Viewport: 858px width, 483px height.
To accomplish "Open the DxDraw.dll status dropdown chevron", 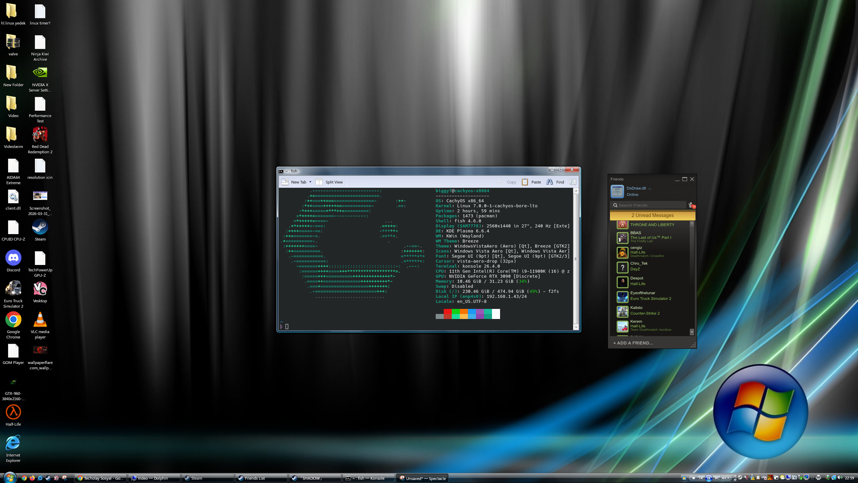I will [650, 189].
